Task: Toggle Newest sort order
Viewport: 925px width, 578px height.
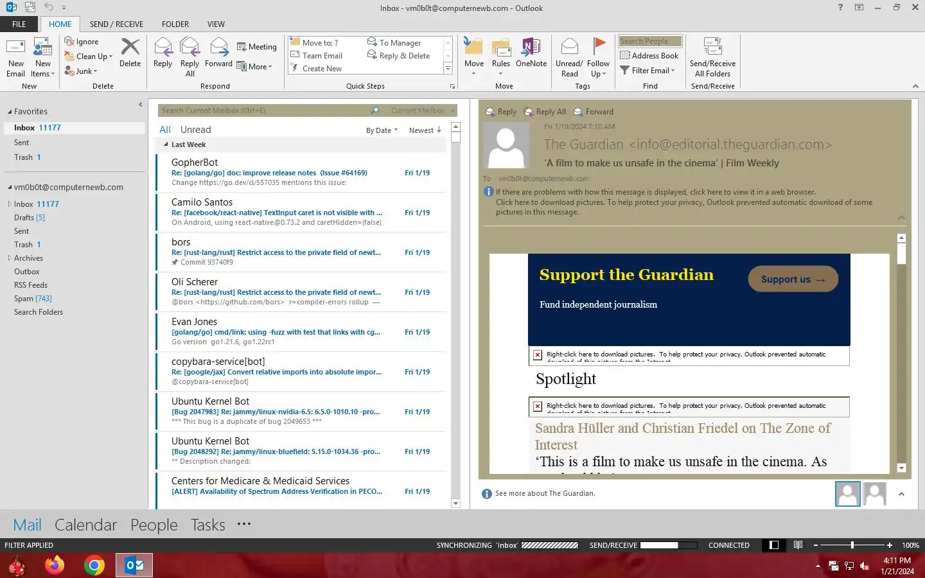Action: (425, 130)
